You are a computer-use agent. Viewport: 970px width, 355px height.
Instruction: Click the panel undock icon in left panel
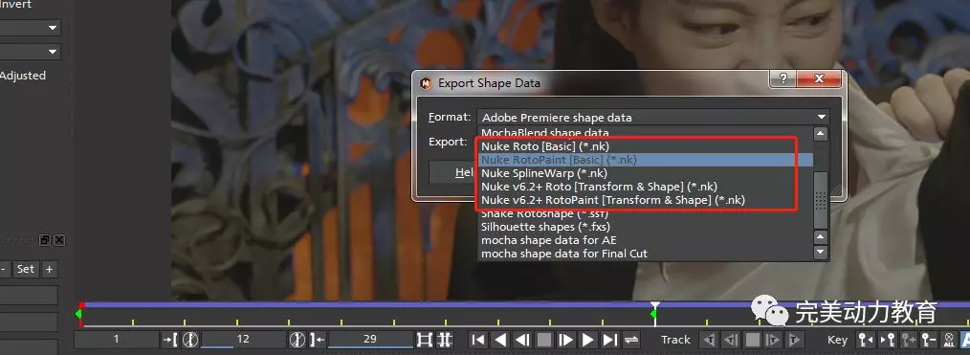coord(45,240)
